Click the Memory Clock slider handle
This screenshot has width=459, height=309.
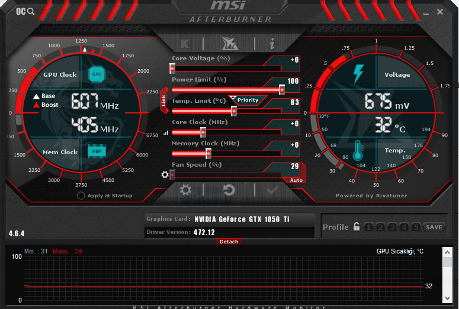point(208,154)
